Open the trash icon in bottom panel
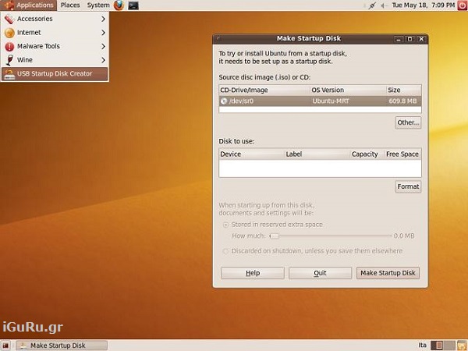The image size is (468, 351). [x=460, y=345]
